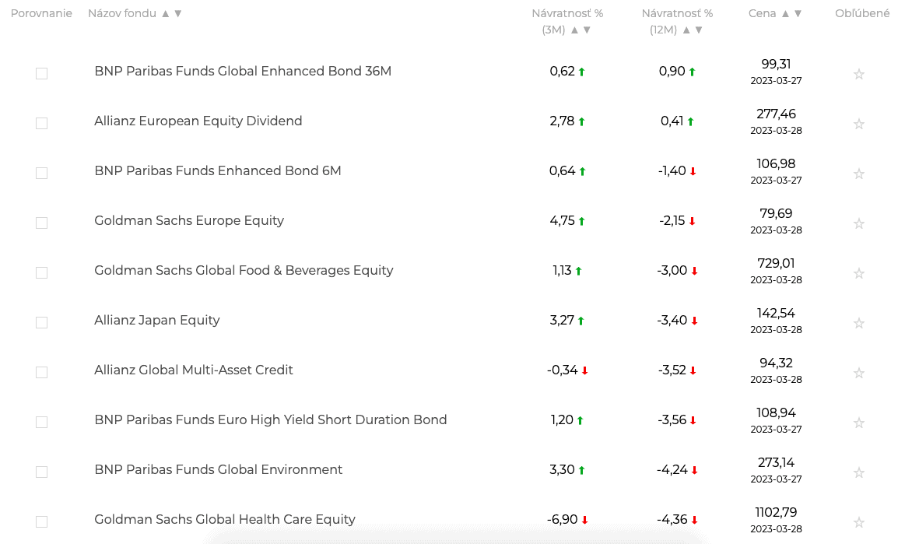Click the Porovnanie column header
This screenshot has height=544, width=905.
point(41,14)
